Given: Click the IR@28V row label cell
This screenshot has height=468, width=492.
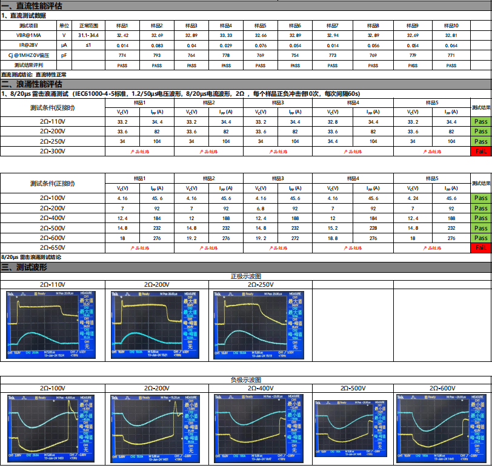Looking at the screenshot, I should [28, 45].
